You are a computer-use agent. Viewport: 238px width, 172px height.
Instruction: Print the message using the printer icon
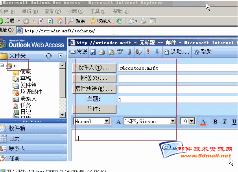pos(101,52)
